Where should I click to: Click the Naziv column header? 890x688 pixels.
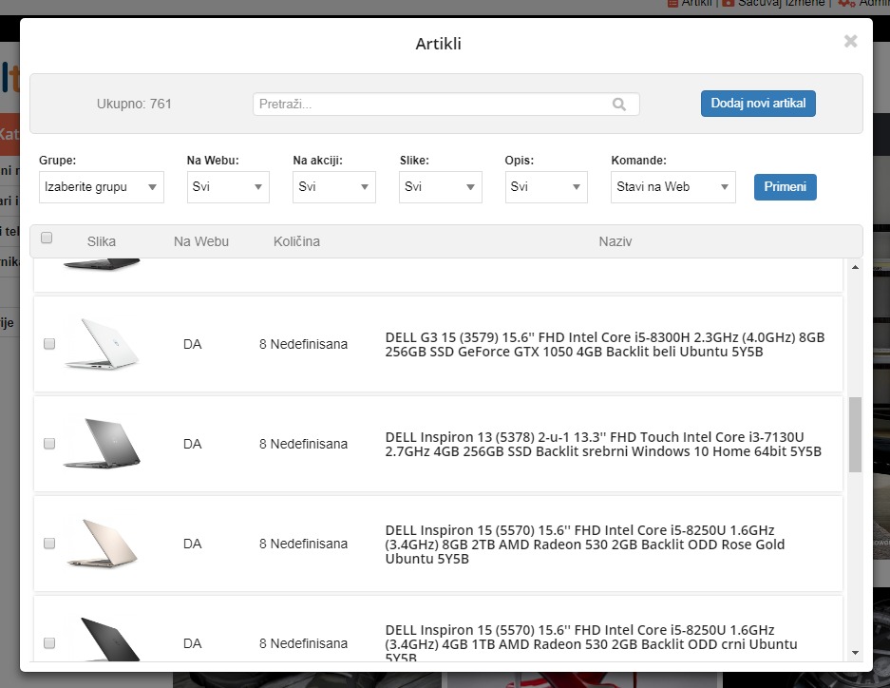[x=615, y=241]
